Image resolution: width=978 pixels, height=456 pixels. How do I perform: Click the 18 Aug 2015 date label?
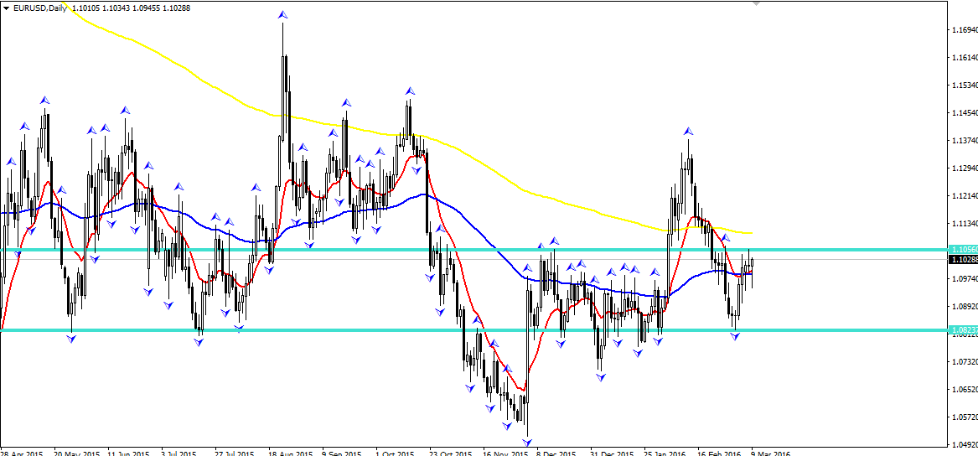290,453
